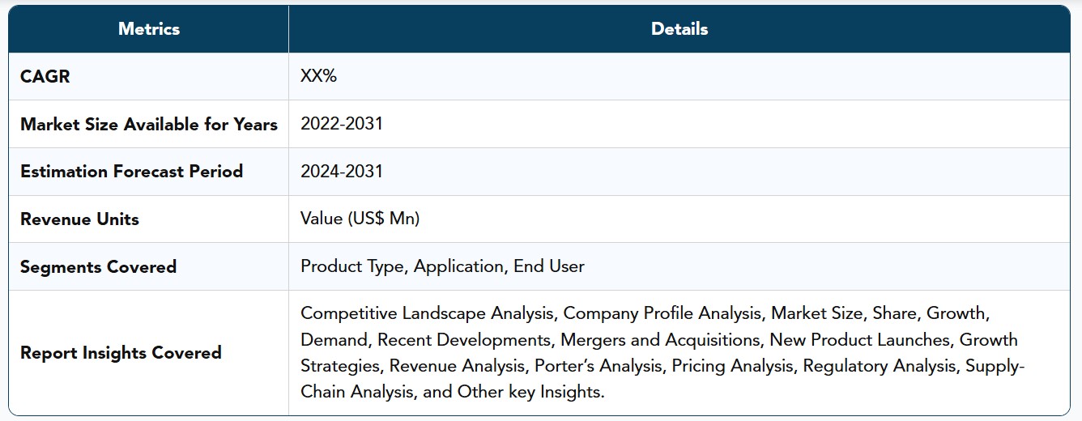Click the 2024-2031 forecast value
The height and width of the screenshot is (421, 1082).
click(x=342, y=172)
